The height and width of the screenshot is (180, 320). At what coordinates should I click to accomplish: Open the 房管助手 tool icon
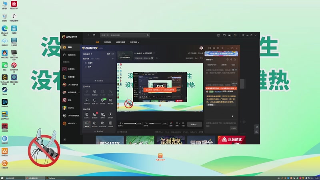pyautogui.click(x=95, y=124)
